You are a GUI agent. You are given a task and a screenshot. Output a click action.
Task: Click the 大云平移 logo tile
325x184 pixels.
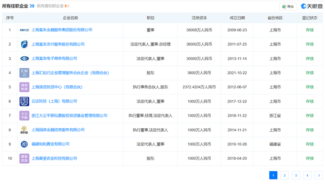point(24,116)
